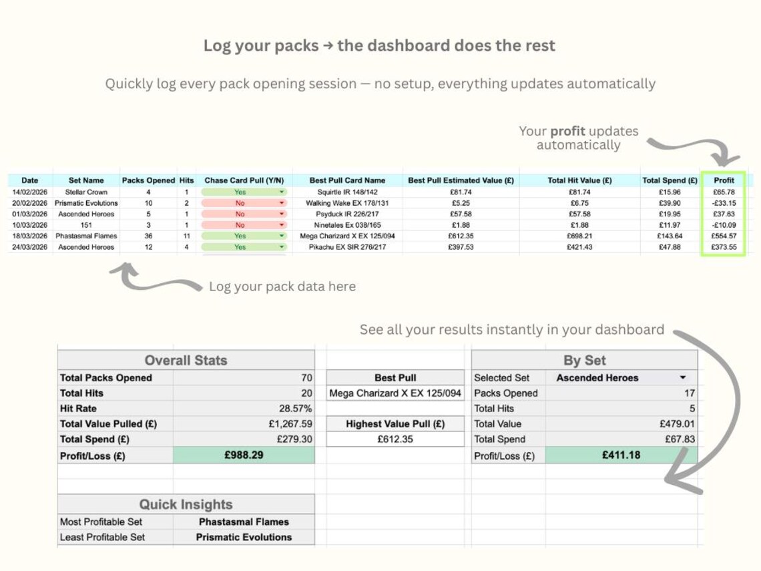Select By Set Total Value £479.01
The height and width of the screenshot is (571, 761).
621,424
